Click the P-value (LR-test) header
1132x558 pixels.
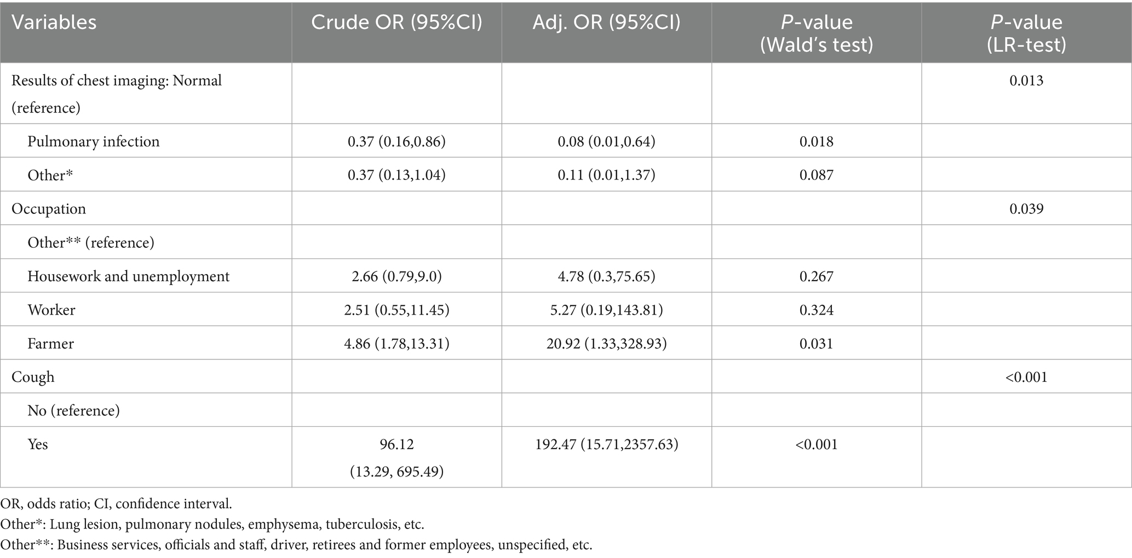(x=1026, y=33)
